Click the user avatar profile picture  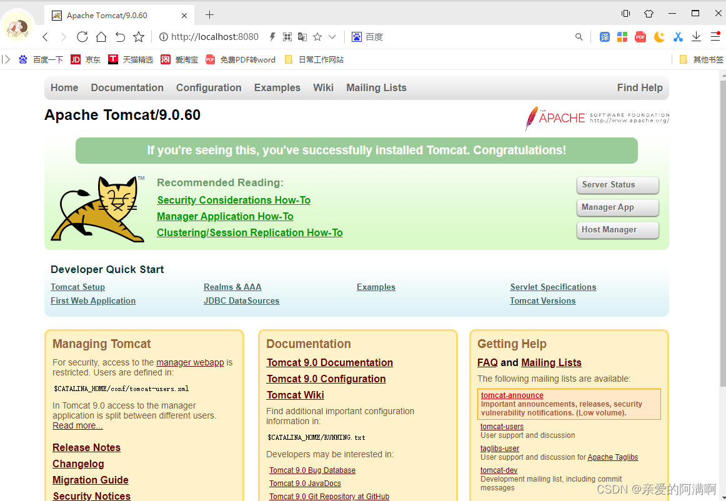[18, 27]
